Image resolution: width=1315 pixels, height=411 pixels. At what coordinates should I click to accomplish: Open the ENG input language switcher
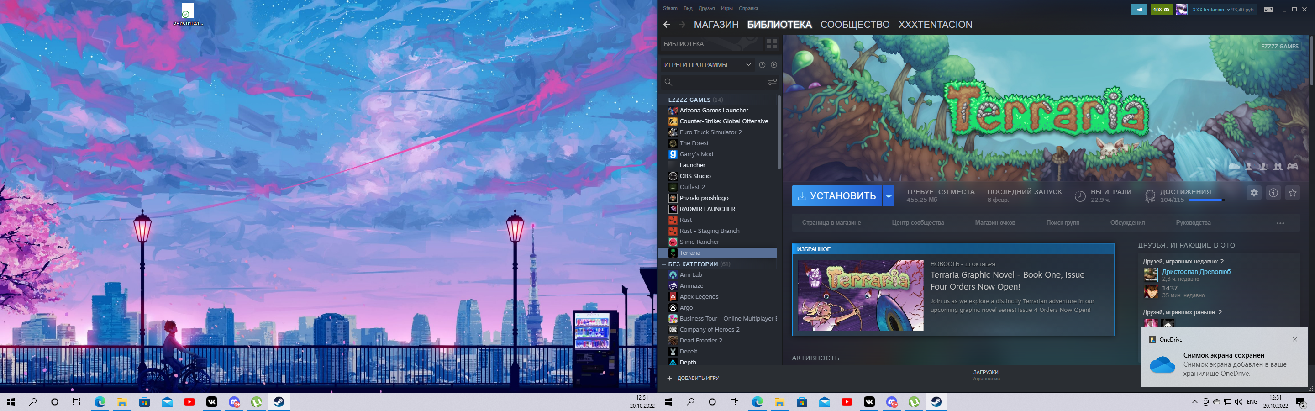click(x=1252, y=402)
